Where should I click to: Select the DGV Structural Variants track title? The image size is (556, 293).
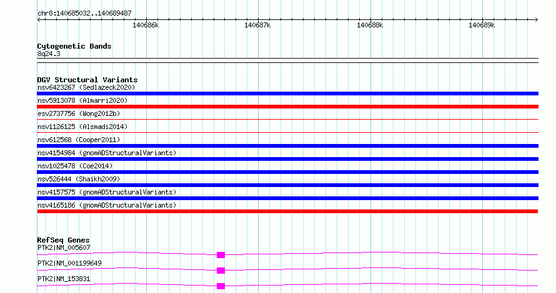(x=87, y=80)
